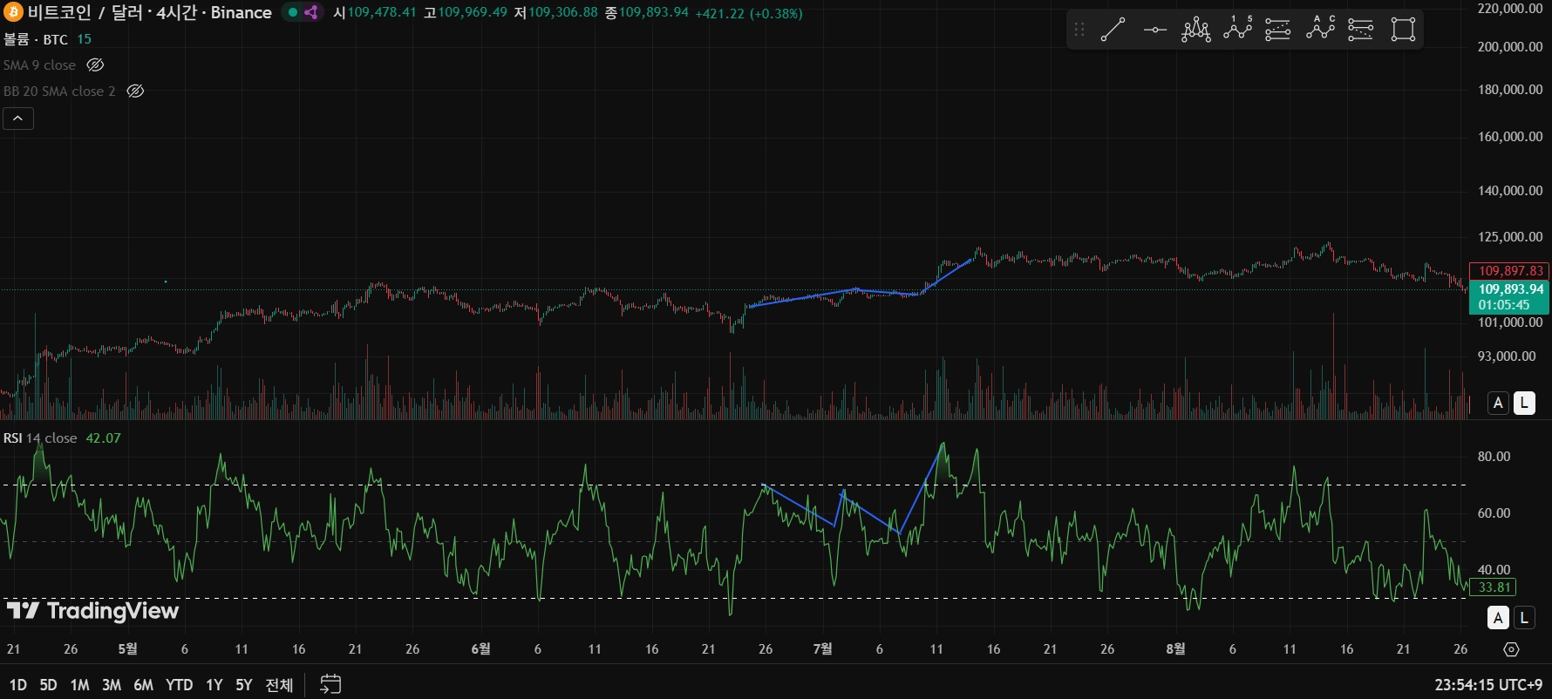1552x699 pixels.
Task: Click the TradingView logo link
Action: click(x=92, y=610)
